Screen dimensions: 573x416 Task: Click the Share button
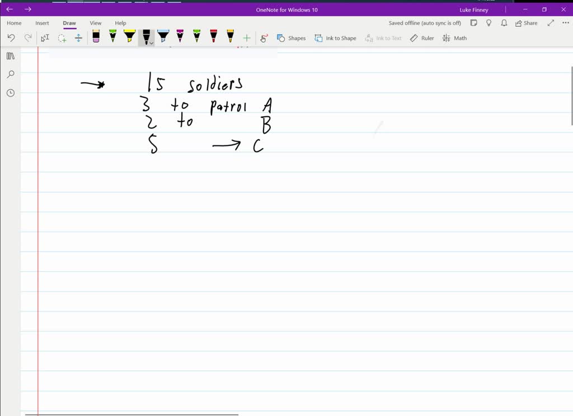(525, 23)
